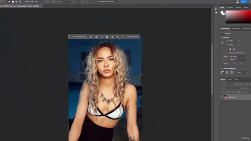251x141 pixels.
Task: Switch to the Farbe tab
Action: point(222,7)
